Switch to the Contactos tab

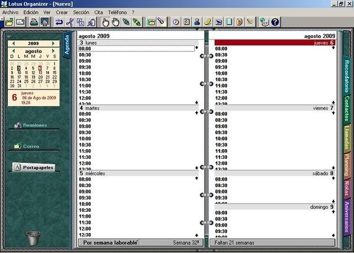pos(346,108)
